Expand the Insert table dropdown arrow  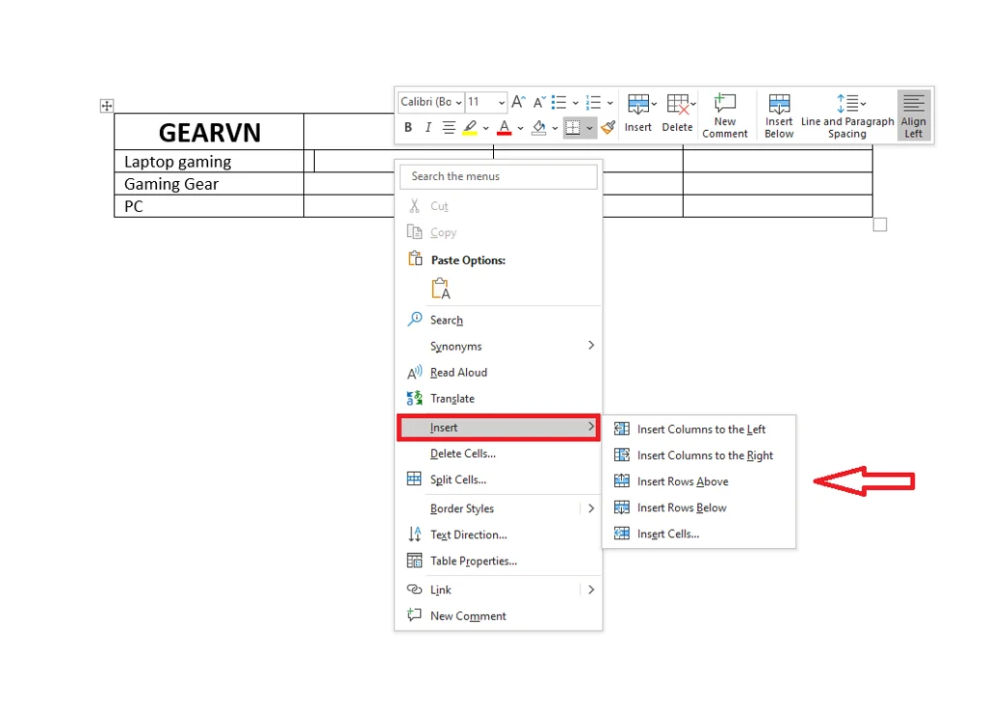pos(654,104)
